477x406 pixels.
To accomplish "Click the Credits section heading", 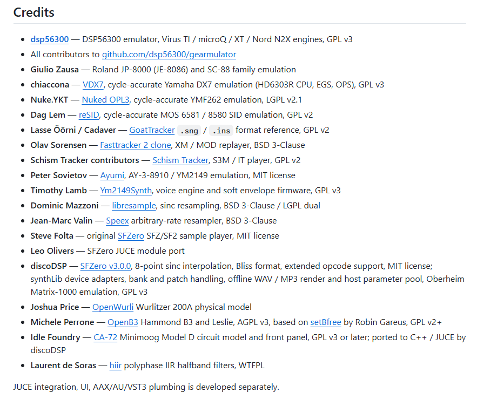I will pos(34,12).
